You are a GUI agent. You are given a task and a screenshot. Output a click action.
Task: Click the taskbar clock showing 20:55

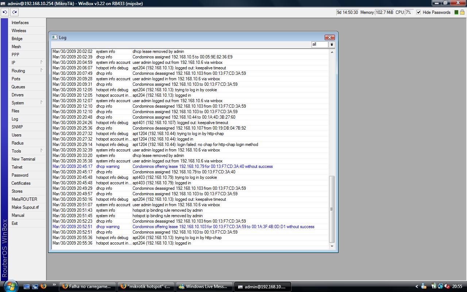coord(457,287)
